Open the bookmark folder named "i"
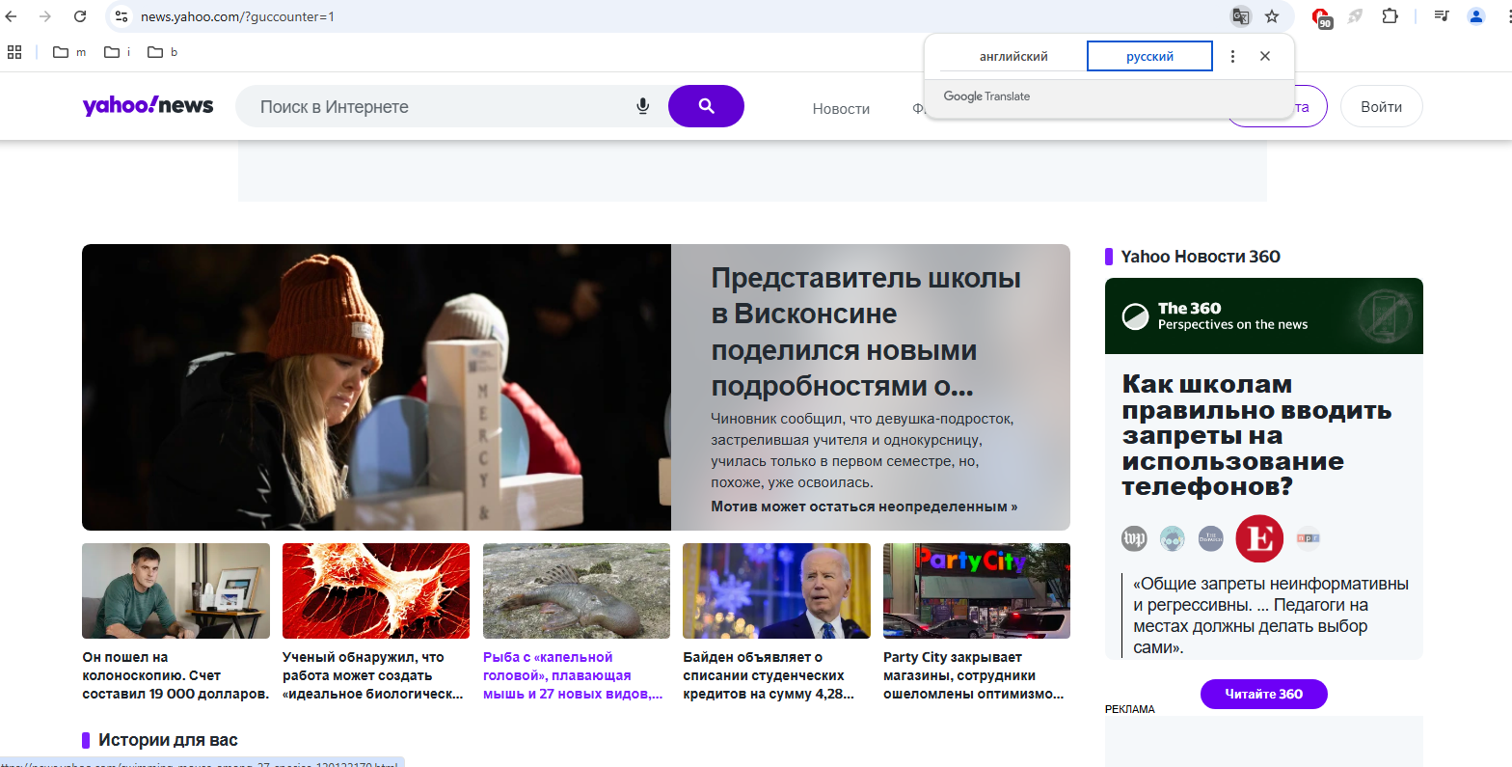The image size is (1512, 767). point(117,52)
